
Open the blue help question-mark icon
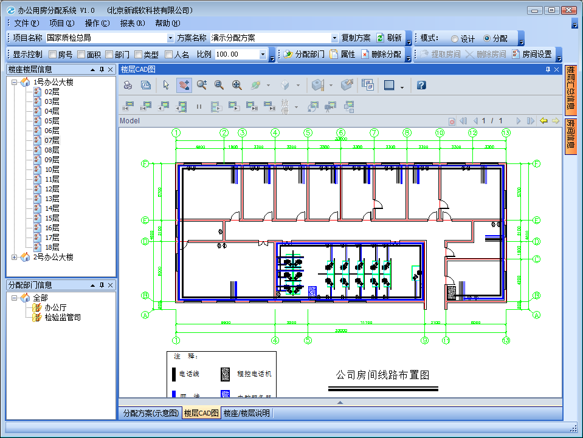(421, 85)
